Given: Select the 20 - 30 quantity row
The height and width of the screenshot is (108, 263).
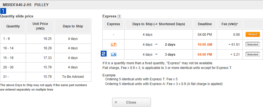Looking at the screenshot, I should click(46, 67).
